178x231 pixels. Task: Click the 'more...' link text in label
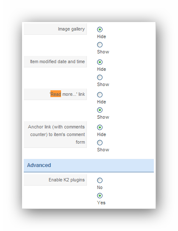point(70,94)
